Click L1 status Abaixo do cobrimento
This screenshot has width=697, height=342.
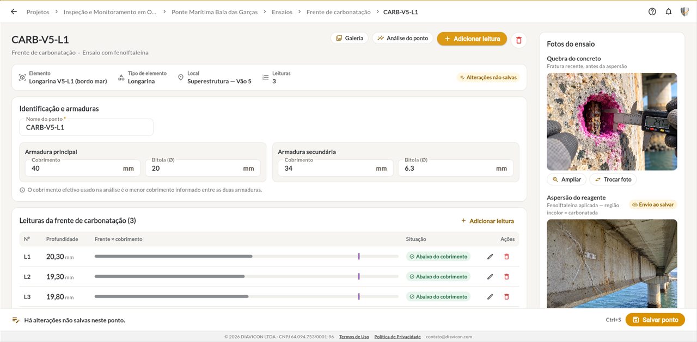tap(438, 257)
